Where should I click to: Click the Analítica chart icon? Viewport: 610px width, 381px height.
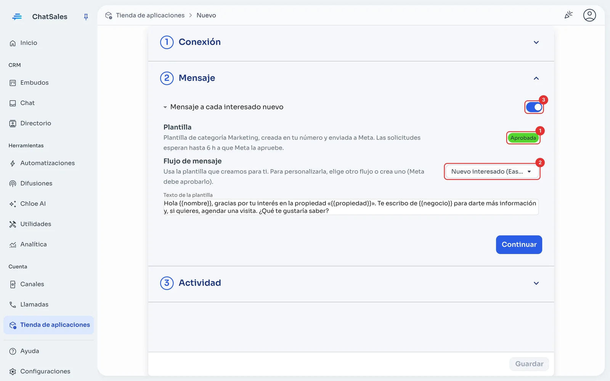tap(13, 245)
